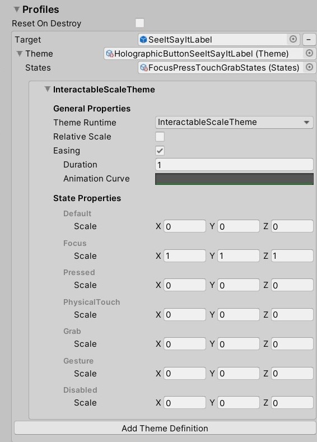Click Gesture Scale Z field
This screenshot has width=317, height=442.
point(292,373)
